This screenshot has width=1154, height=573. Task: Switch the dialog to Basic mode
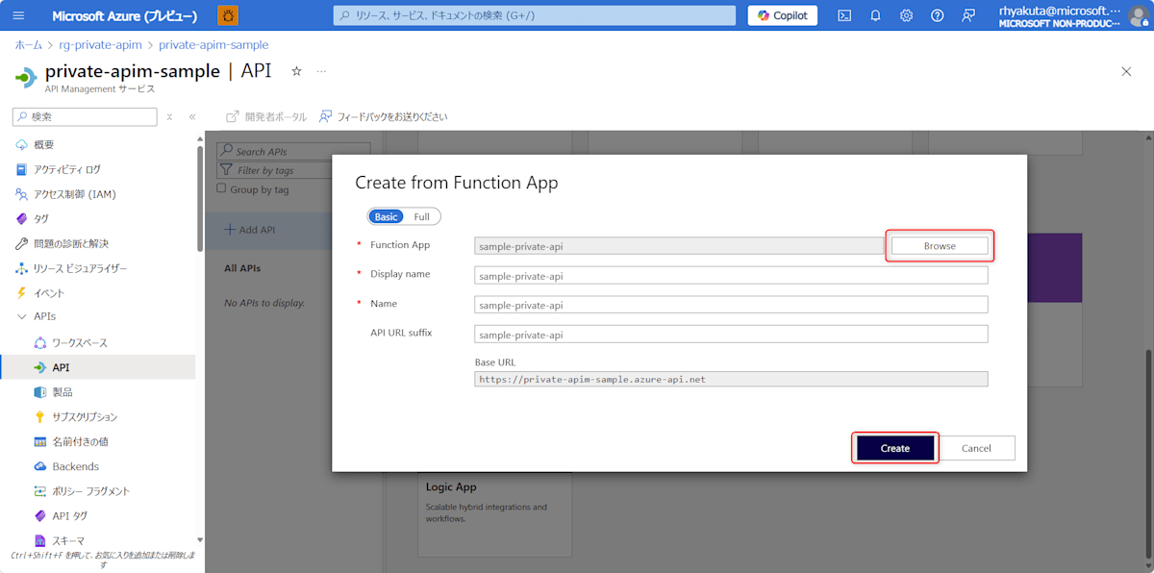point(386,216)
